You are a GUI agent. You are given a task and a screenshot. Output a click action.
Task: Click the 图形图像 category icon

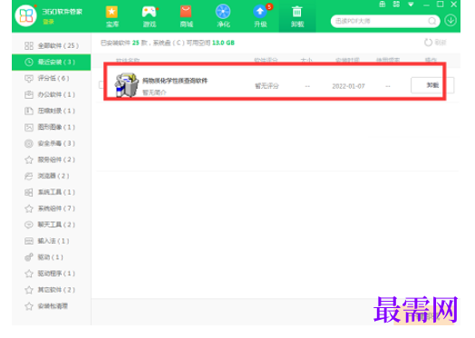point(29,127)
